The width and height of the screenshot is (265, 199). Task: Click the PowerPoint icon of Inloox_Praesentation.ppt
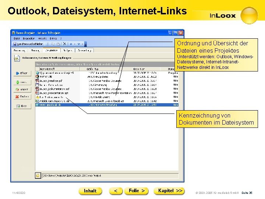click(x=37, y=93)
